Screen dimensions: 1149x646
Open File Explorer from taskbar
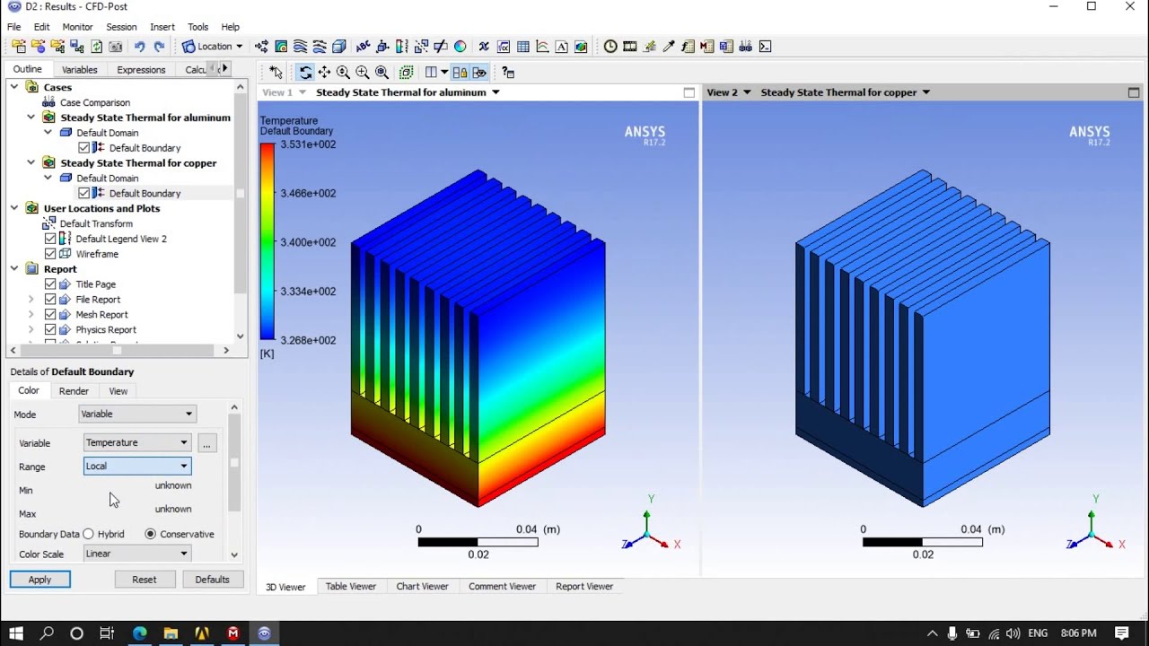point(171,633)
